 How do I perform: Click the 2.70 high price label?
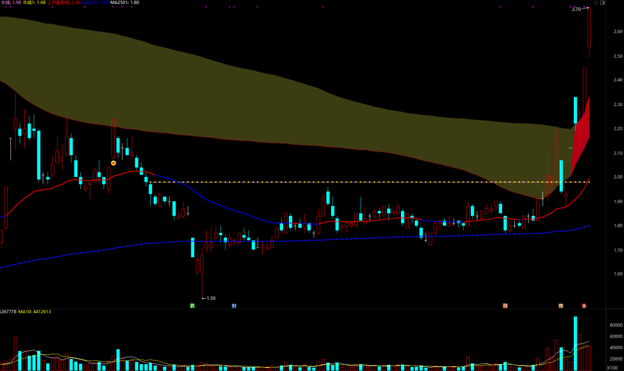(x=576, y=9)
